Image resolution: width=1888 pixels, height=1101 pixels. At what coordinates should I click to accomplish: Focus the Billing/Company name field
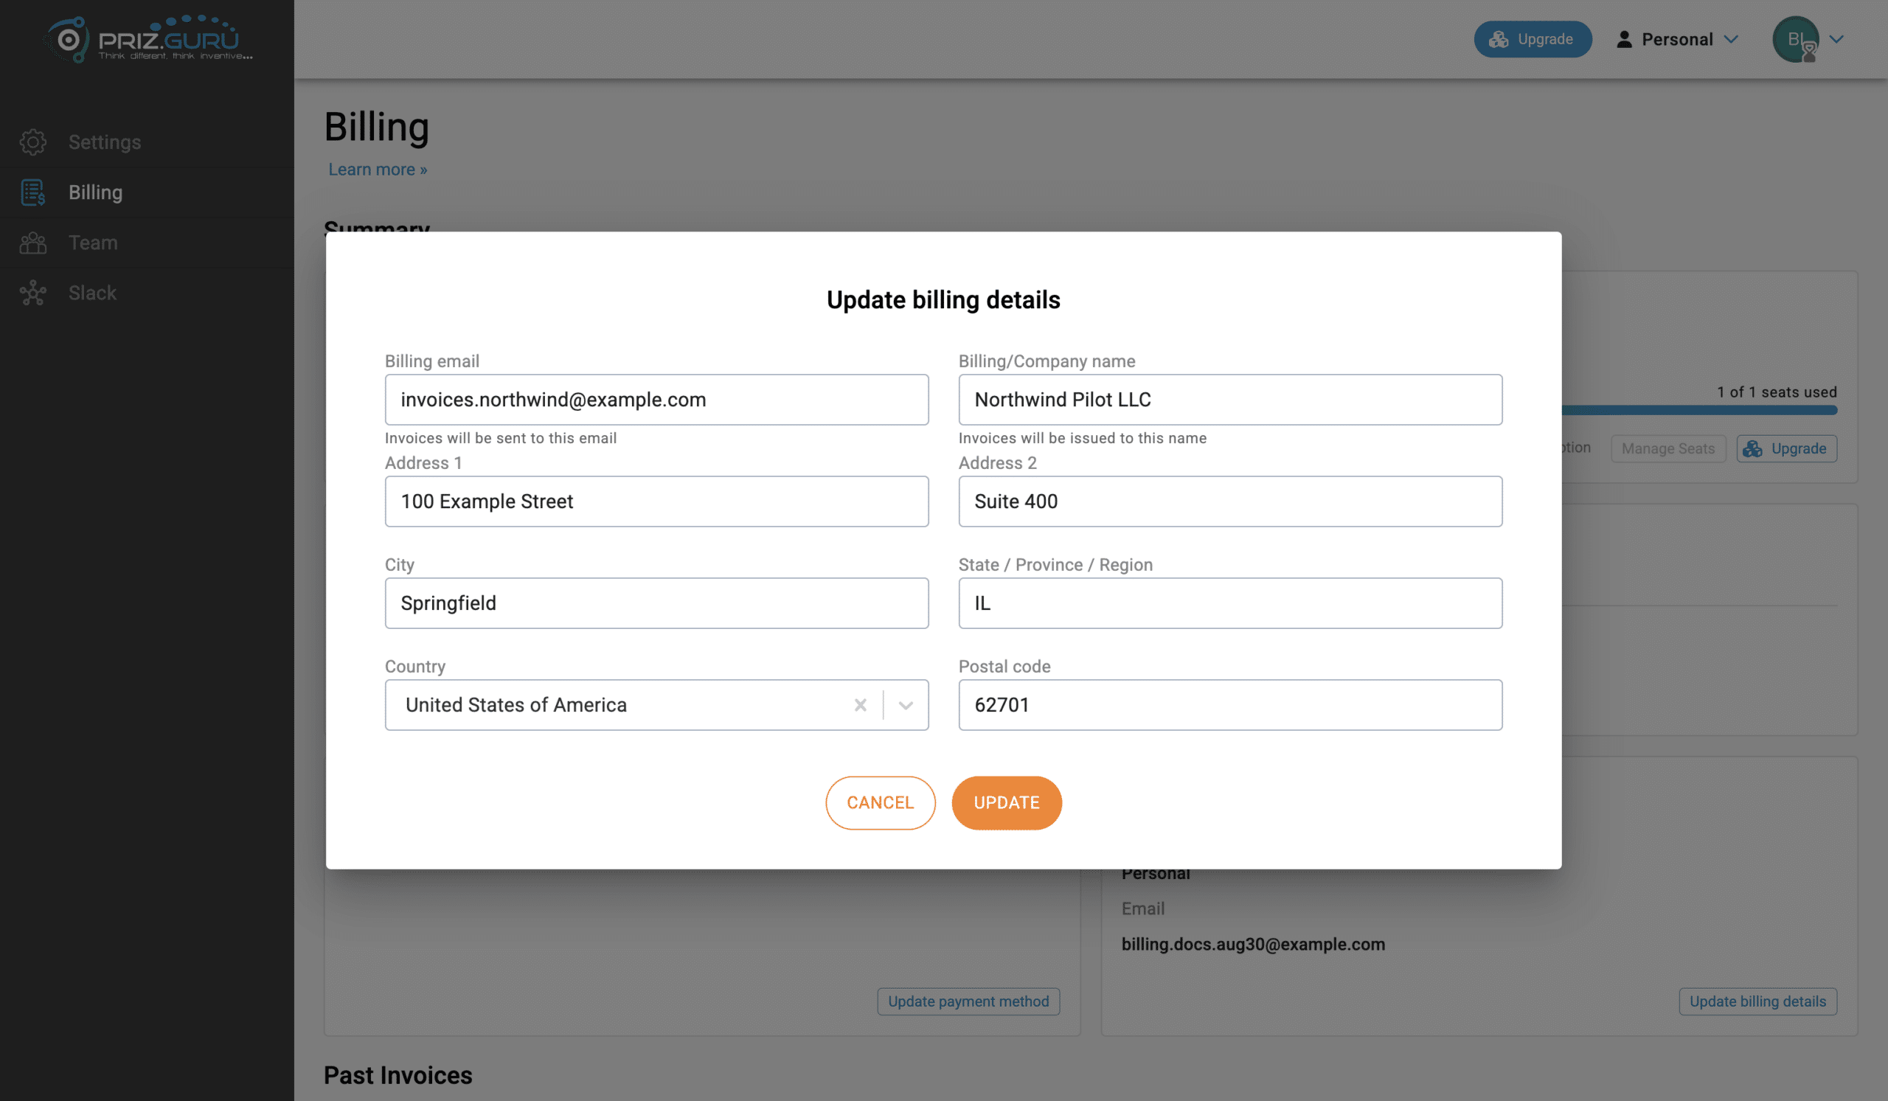pos(1230,399)
